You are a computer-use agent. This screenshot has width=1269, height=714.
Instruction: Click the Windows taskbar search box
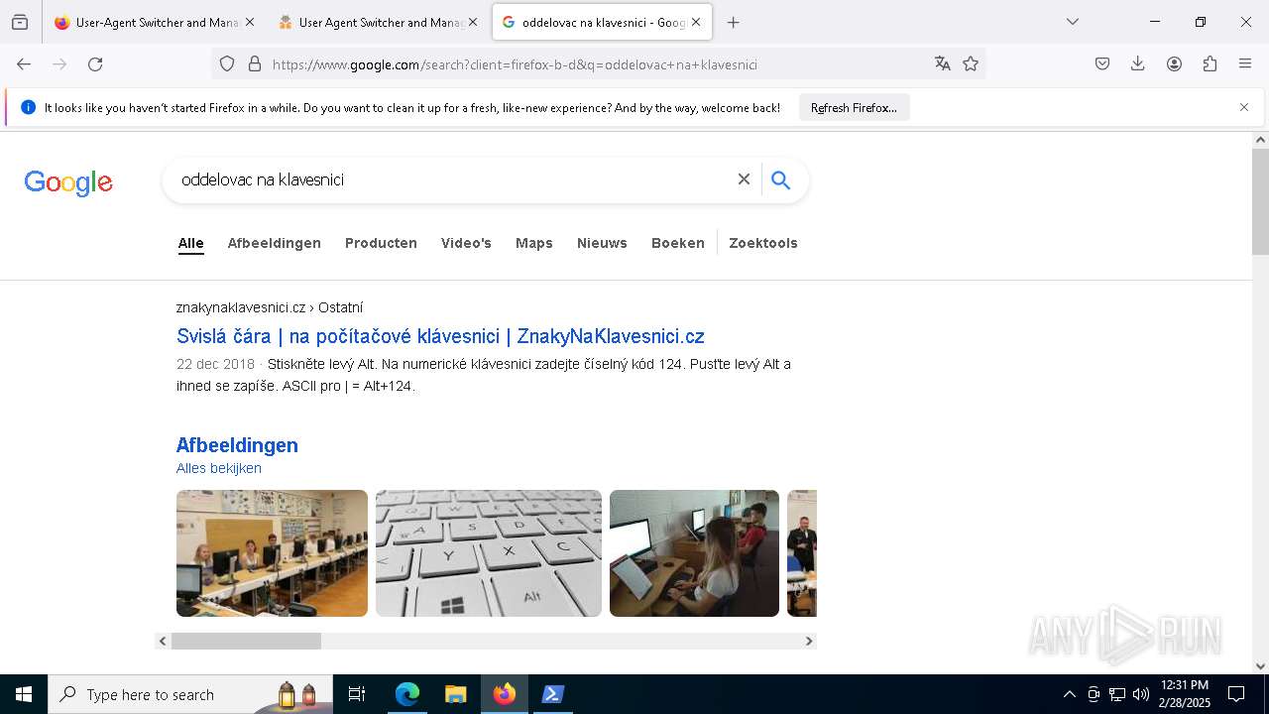(190, 694)
